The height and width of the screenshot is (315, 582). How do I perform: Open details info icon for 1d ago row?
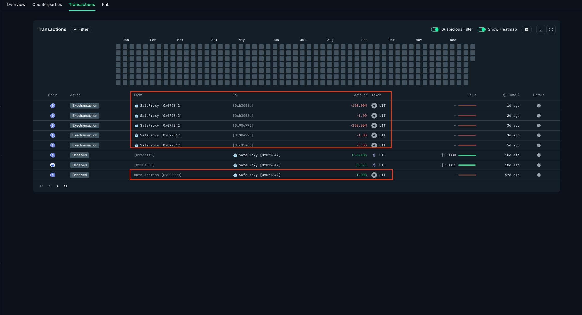click(539, 106)
